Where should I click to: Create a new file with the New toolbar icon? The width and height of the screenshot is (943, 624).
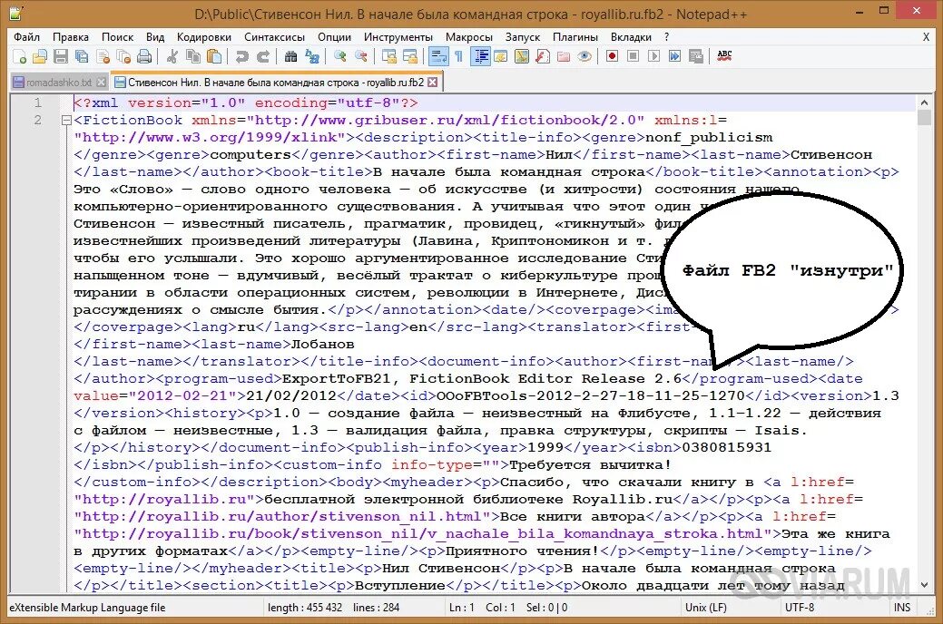pos(19,56)
